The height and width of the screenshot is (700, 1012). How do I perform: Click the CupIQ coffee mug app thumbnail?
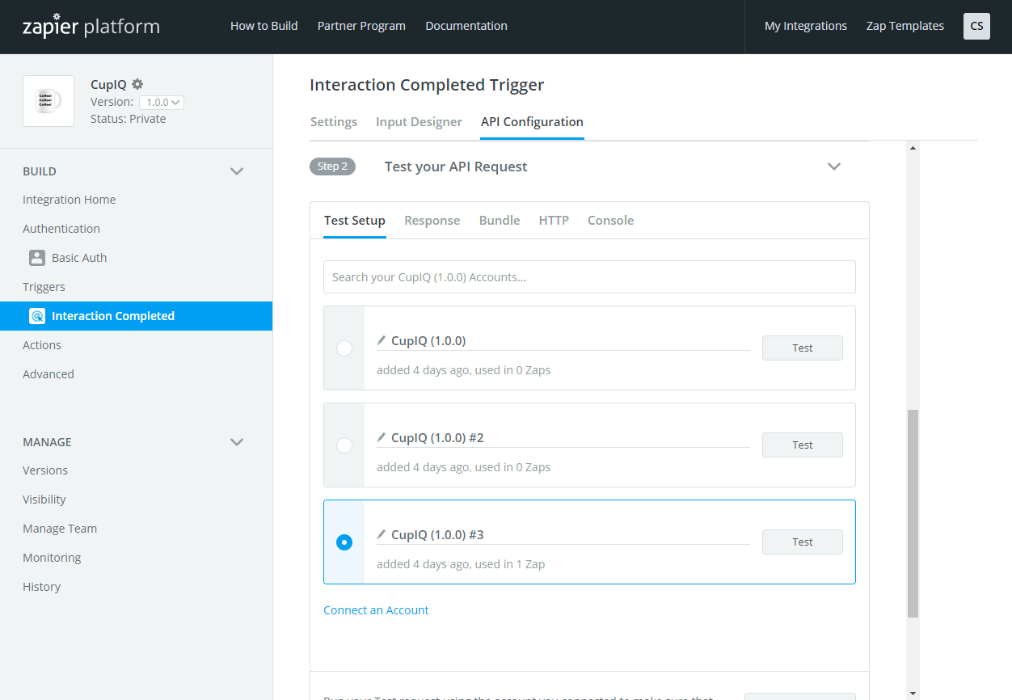tap(48, 101)
